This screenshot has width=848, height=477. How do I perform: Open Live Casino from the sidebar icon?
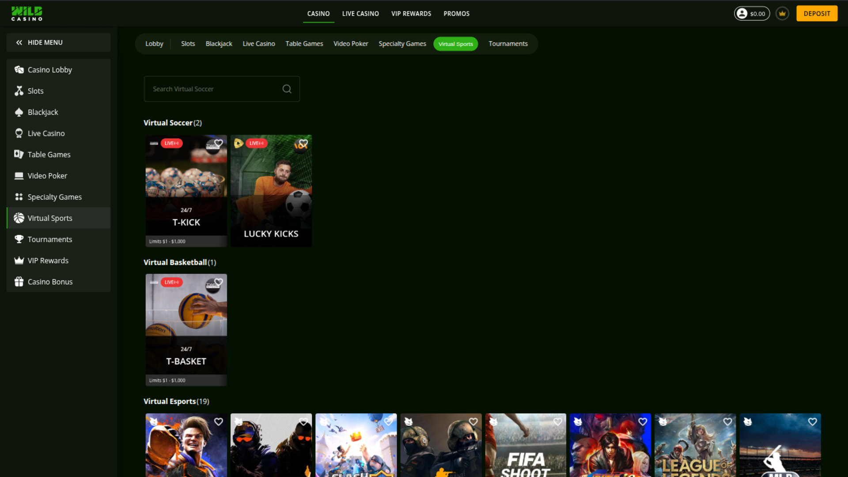pyautogui.click(x=19, y=133)
